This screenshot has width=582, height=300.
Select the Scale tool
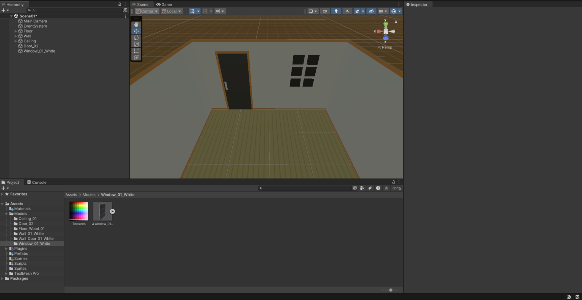(x=136, y=44)
